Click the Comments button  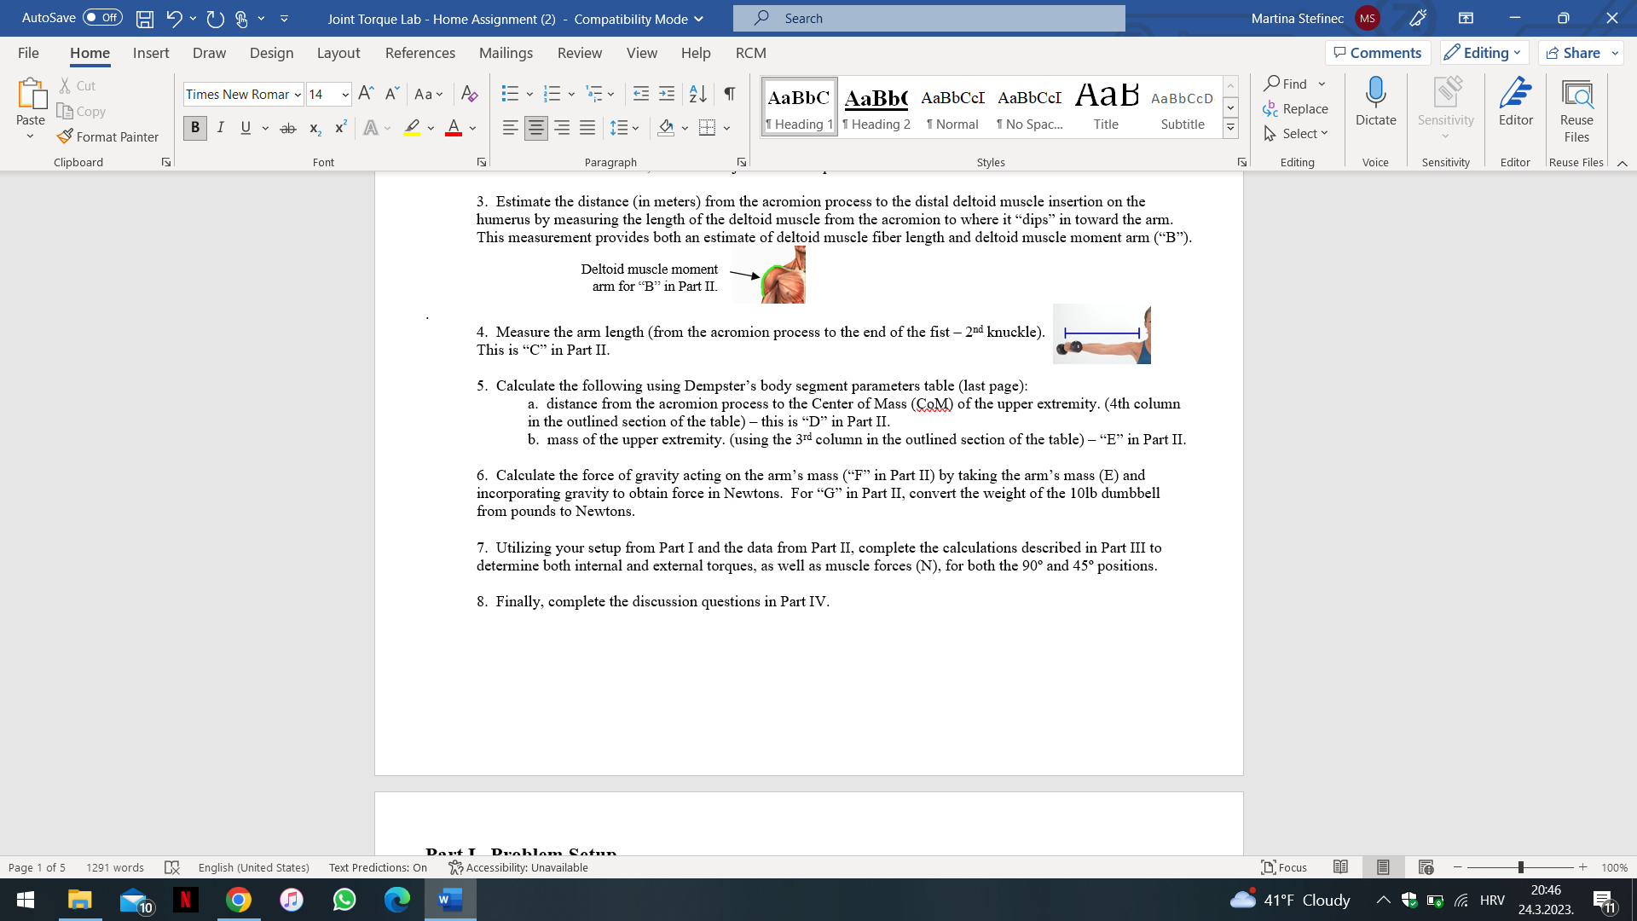[1377, 53]
